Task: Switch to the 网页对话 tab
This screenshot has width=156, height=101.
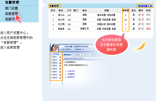Action: pyautogui.click(x=67, y=55)
